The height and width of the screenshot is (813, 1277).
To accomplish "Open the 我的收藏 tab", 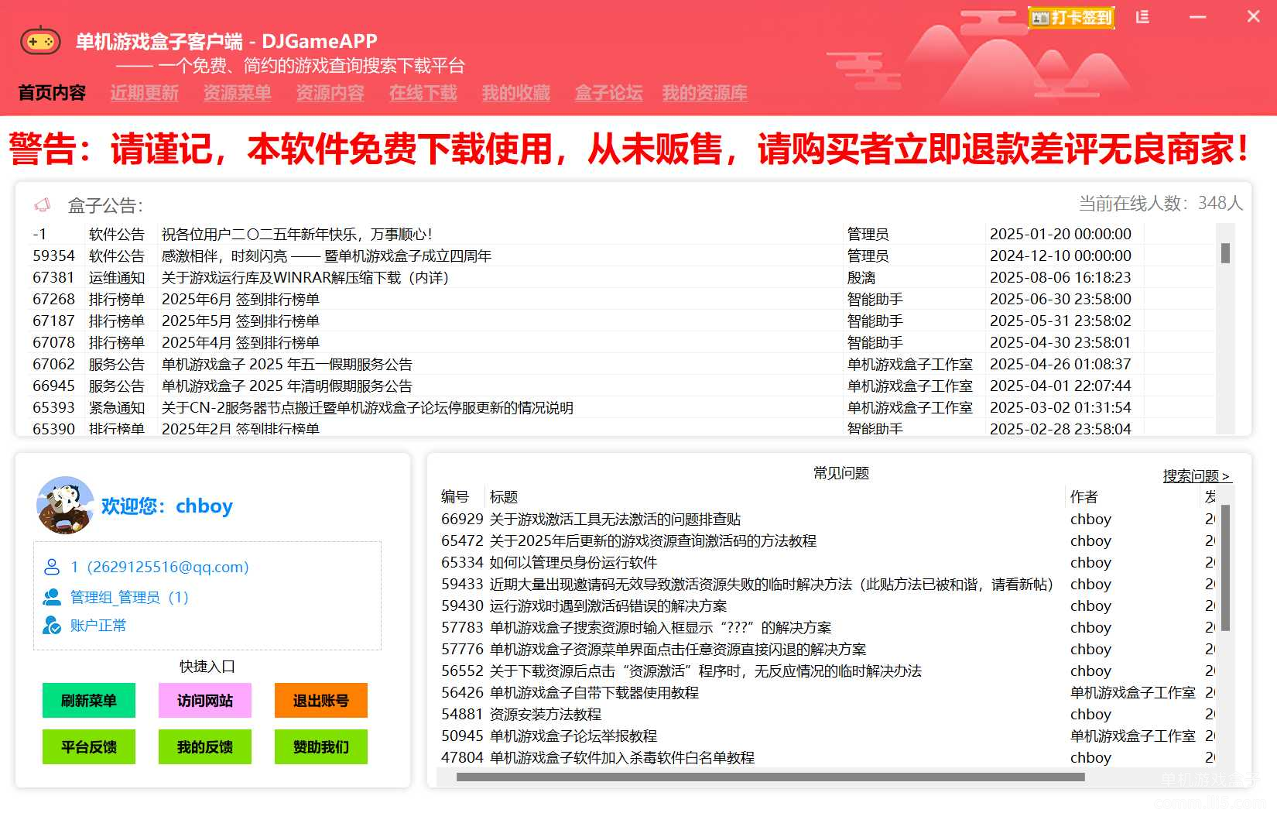I will 516,93.
